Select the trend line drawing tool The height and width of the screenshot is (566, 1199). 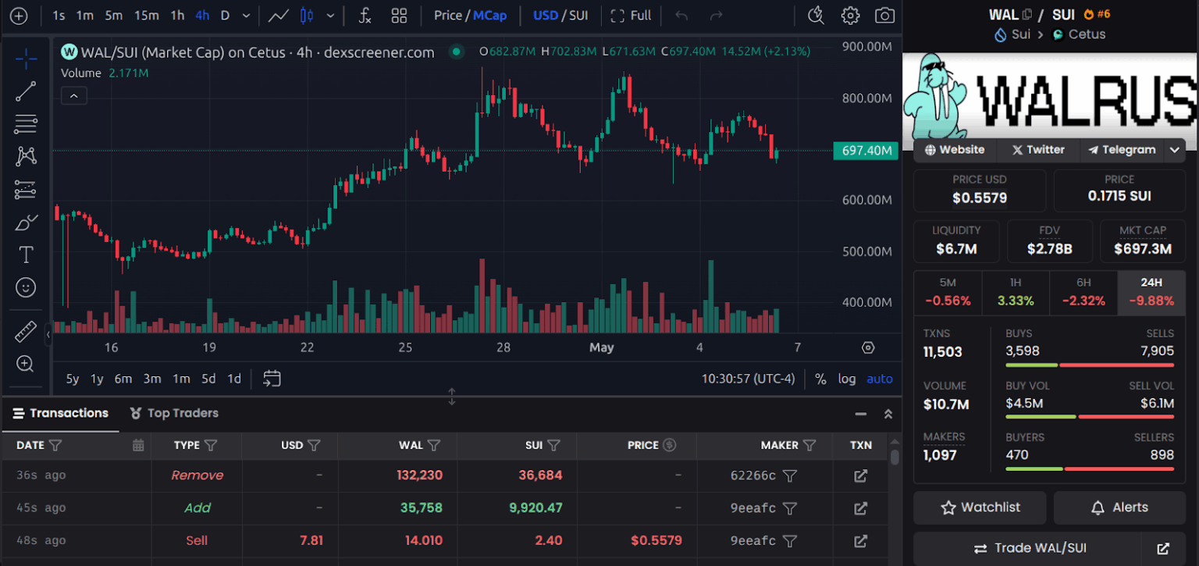coord(26,91)
